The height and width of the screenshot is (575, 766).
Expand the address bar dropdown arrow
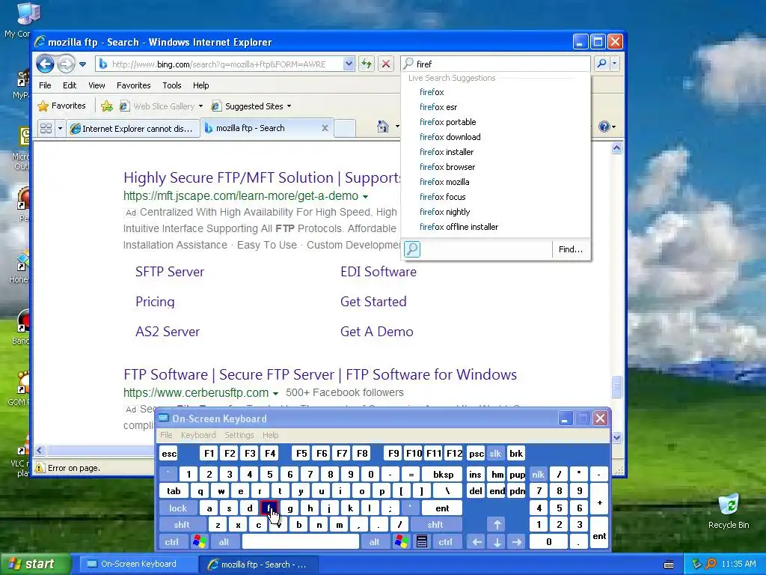349,64
